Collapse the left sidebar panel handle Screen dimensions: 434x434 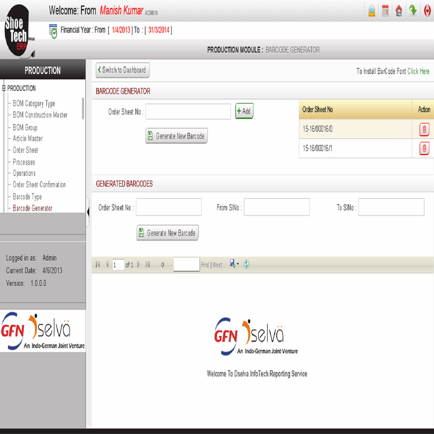tap(88, 212)
